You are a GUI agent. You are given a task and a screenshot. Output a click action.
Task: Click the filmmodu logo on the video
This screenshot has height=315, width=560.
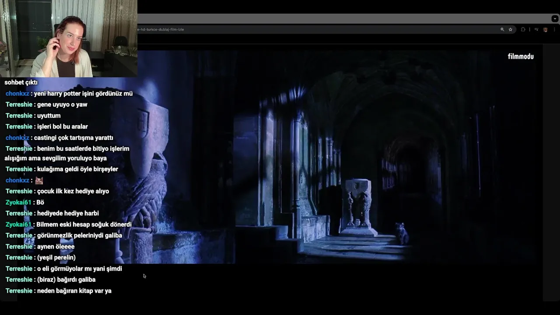click(x=521, y=56)
